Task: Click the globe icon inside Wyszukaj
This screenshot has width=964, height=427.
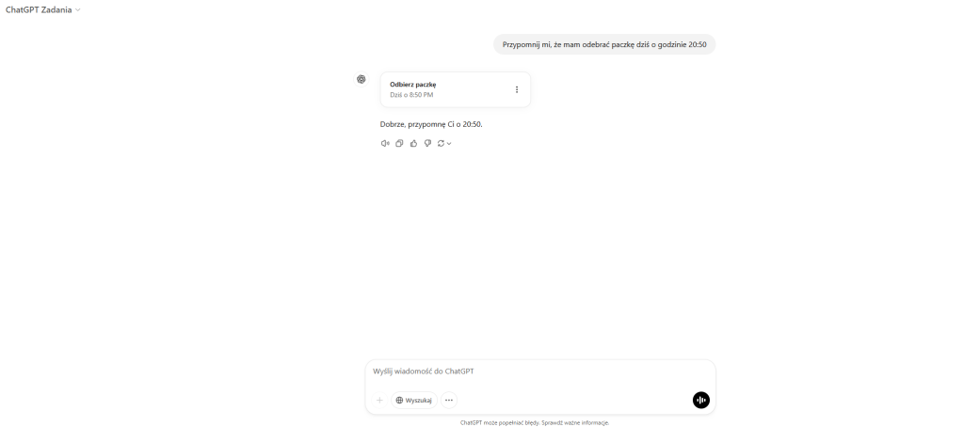Action: pos(399,400)
